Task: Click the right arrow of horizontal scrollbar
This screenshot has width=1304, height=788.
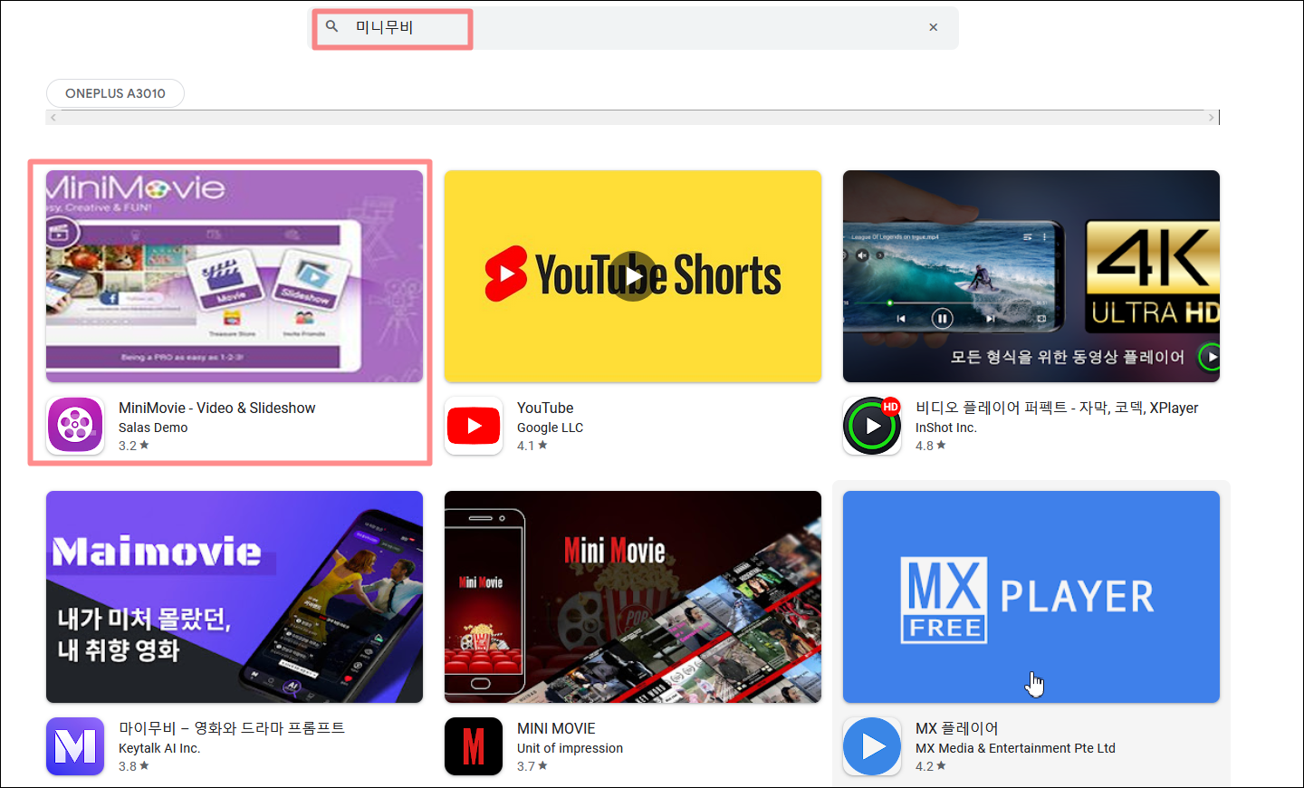Action: [1211, 118]
